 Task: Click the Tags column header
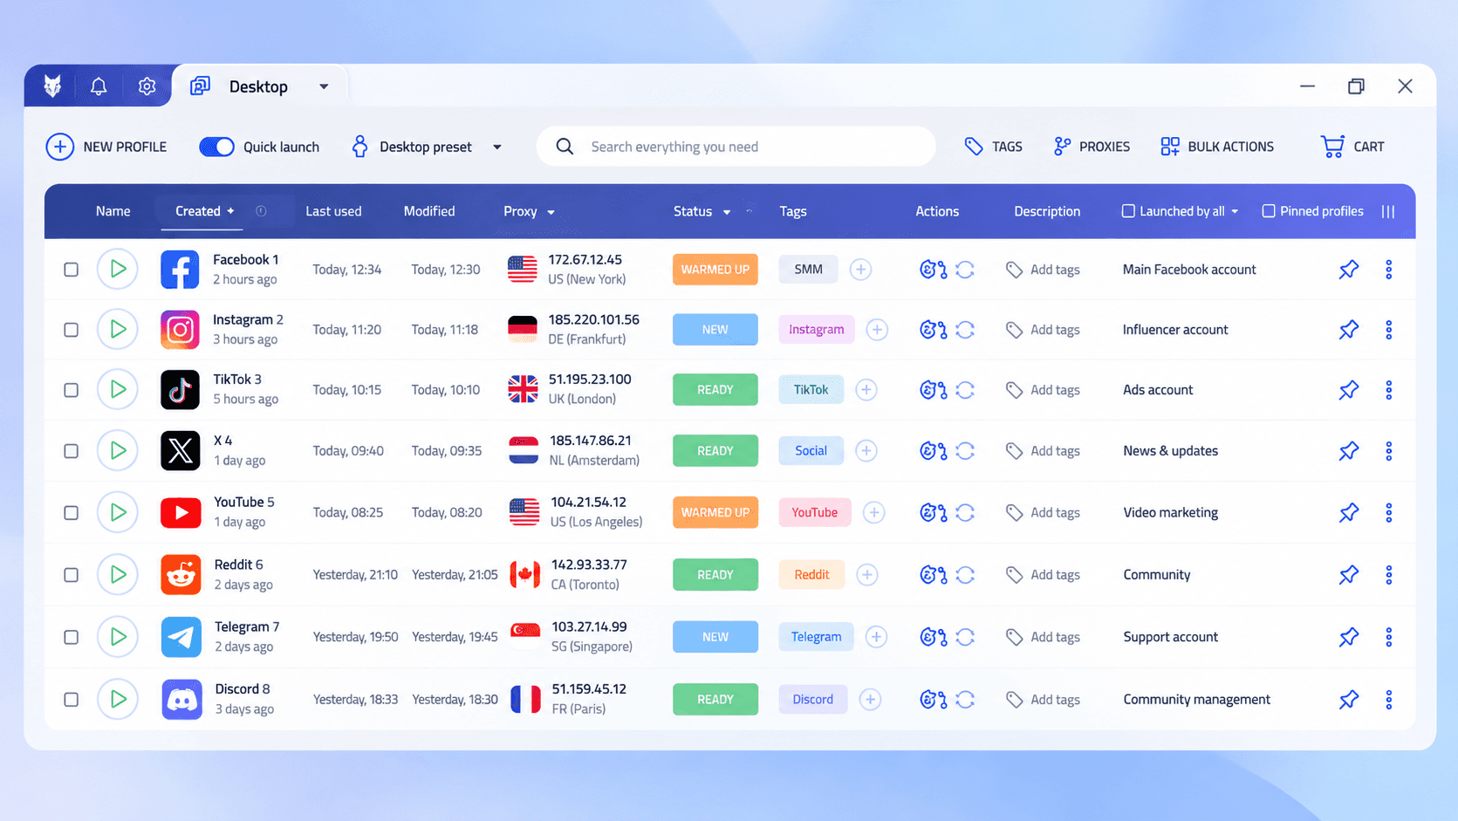tap(793, 211)
